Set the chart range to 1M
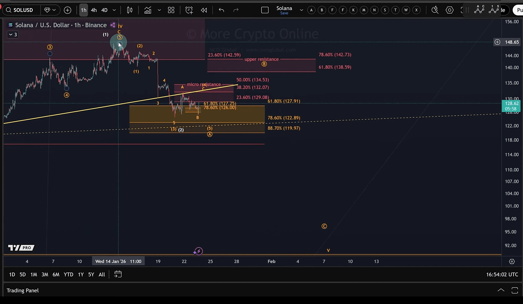This screenshot has width=523, height=304. [34, 274]
